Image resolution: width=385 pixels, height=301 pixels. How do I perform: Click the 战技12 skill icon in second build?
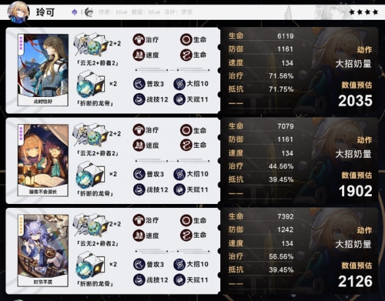(x=139, y=189)
